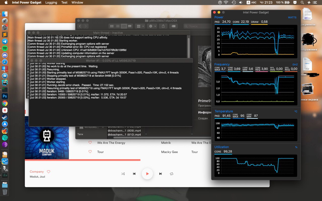Click Finder edit tags button
This screenshot has height=201, width=322.
pos(174,26)
